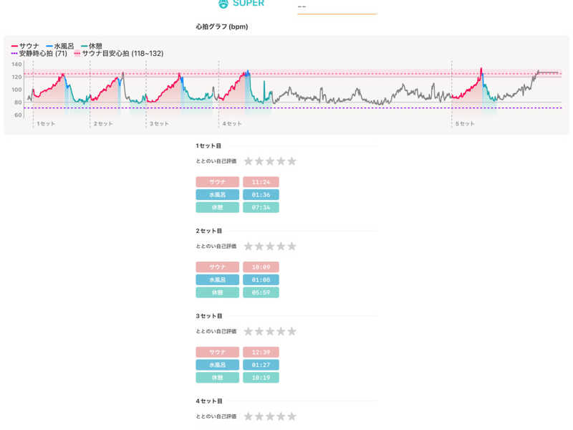Select the second star for set 4
The image size is (573, 430).
[x=259, y=416]
